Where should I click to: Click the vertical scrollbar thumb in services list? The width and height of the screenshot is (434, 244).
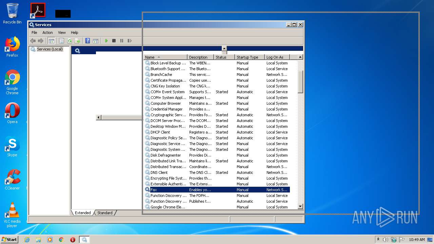coord(300,82)
